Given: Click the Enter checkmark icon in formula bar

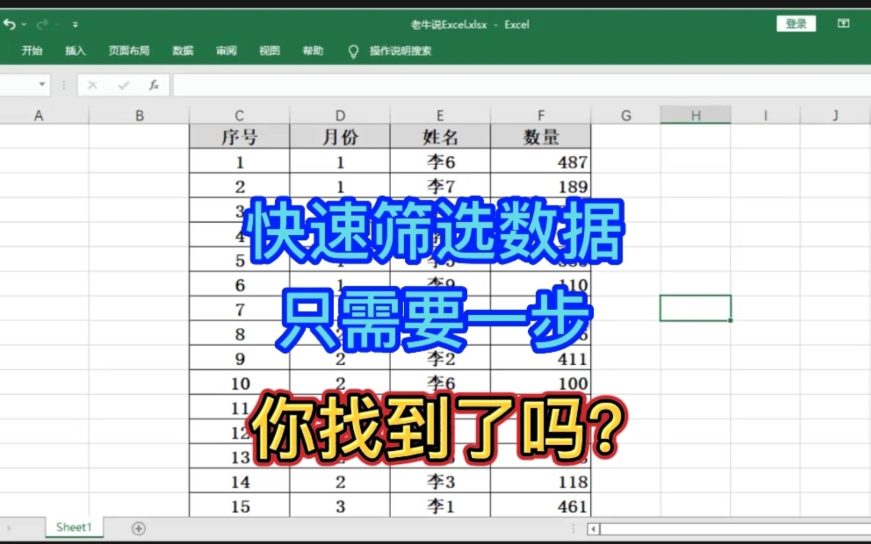Looking at the screenshot, I should (122, 85).
